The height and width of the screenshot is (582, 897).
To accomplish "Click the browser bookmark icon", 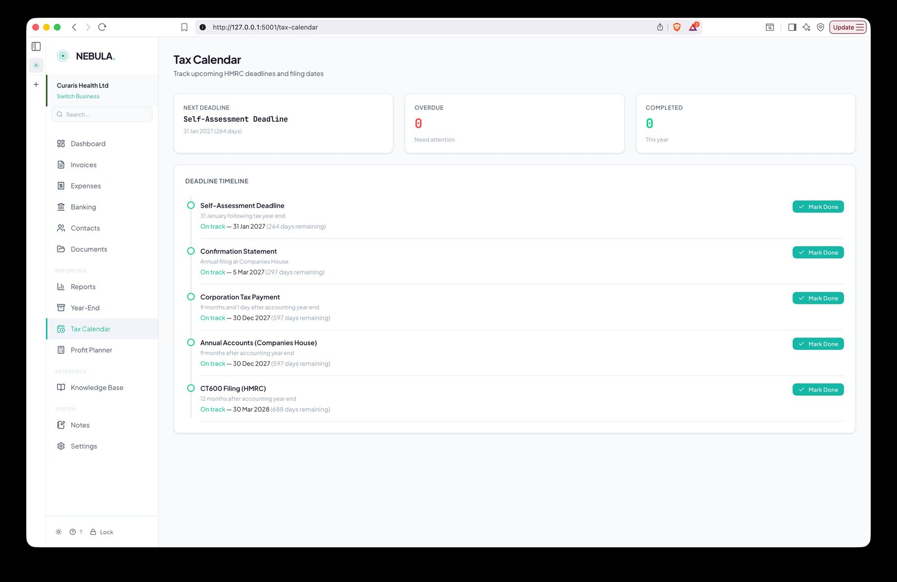I will point(184,27).
